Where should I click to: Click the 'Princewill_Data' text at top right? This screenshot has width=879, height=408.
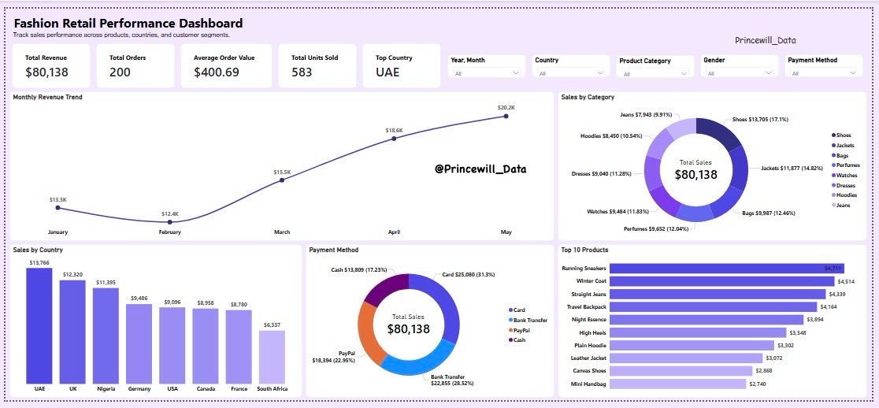766,40
